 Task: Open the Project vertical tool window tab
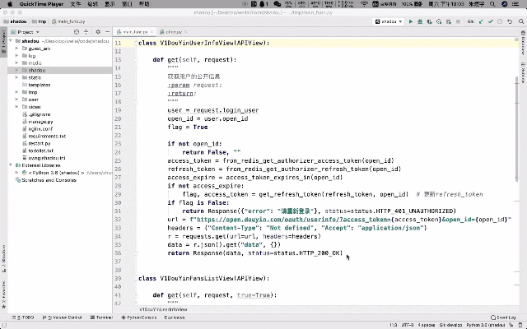[x=3, y=44]
